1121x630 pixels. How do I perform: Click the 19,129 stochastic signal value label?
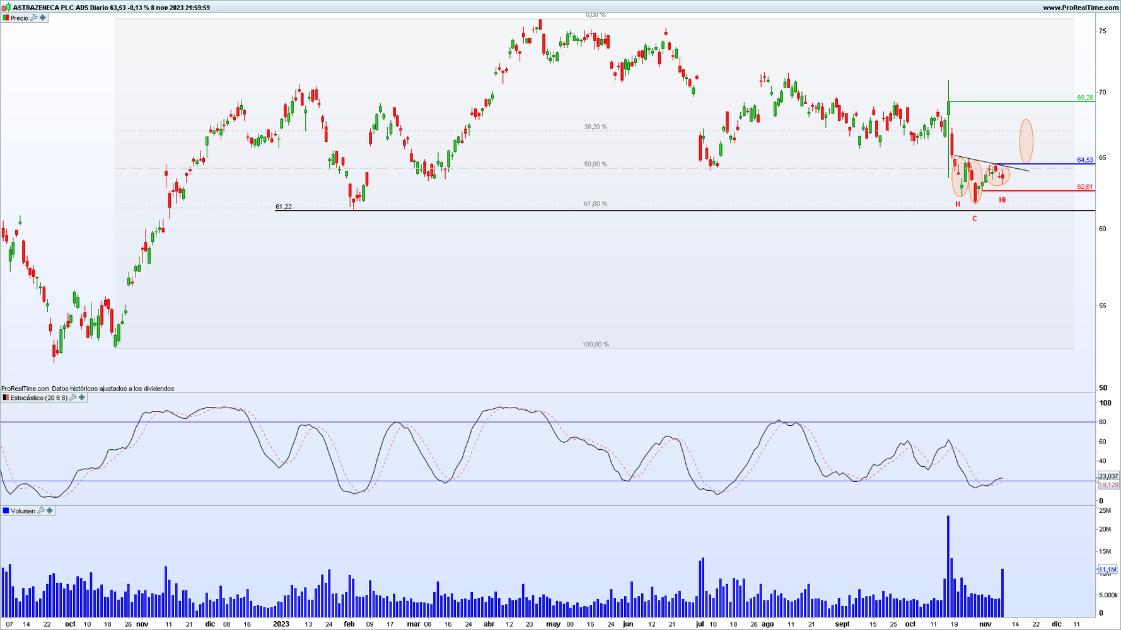1108,484
